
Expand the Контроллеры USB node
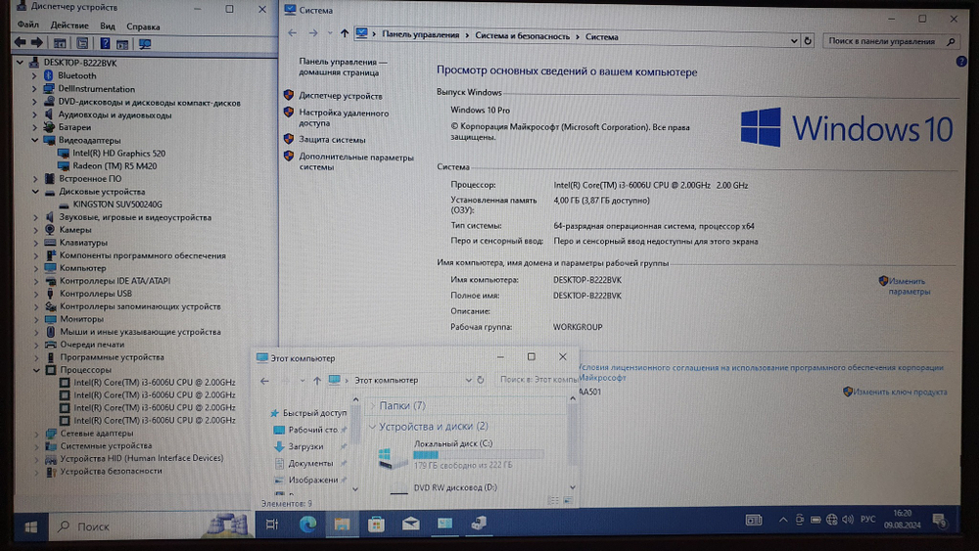(35, 294)
